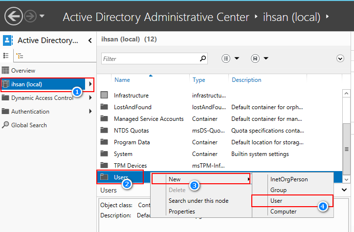Viewport: 354px width, 232px height.
Task: Select the Infrastructure row
Action: point(220,96)
